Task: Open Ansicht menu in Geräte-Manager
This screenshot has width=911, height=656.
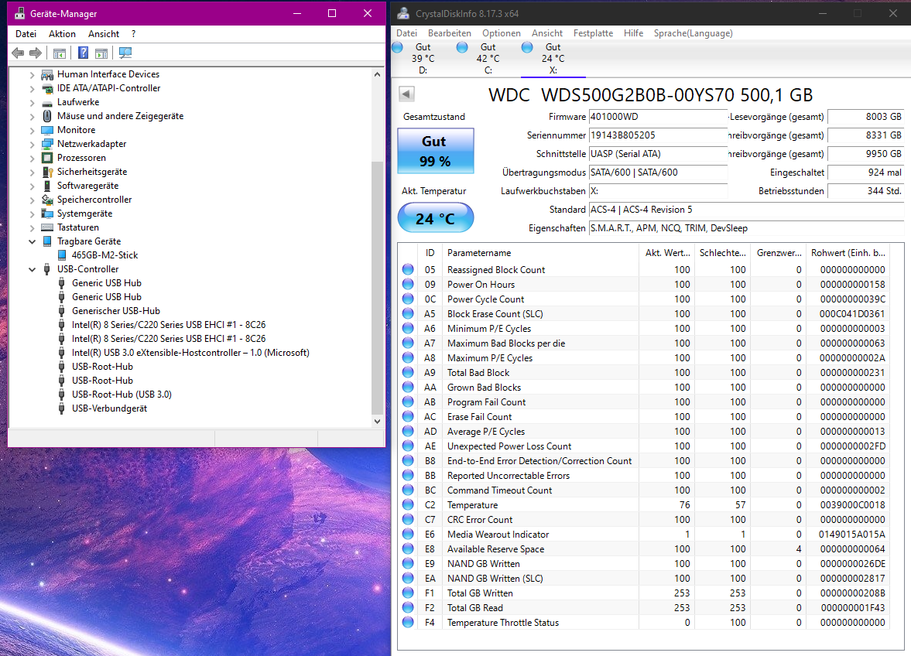Action: (104, 34)
